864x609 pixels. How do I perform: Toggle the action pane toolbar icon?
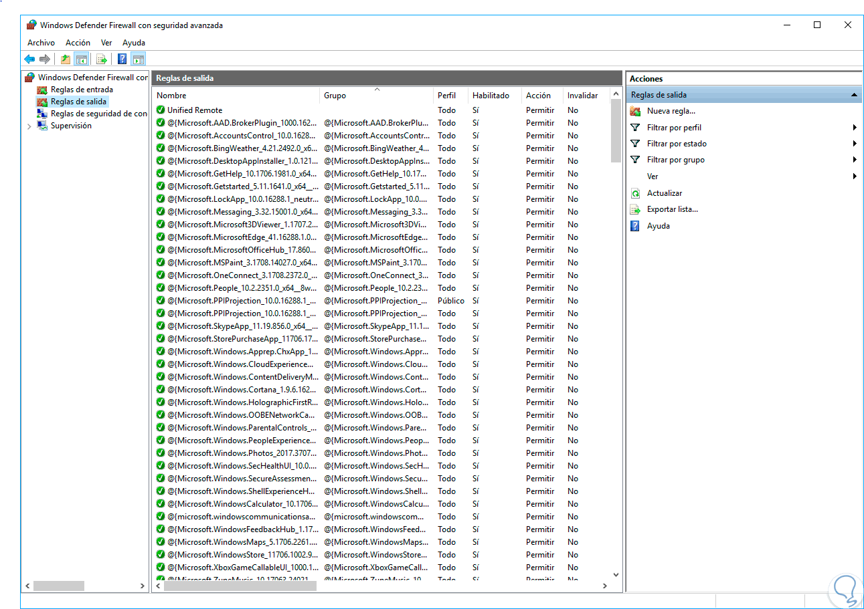click(138, 59)
